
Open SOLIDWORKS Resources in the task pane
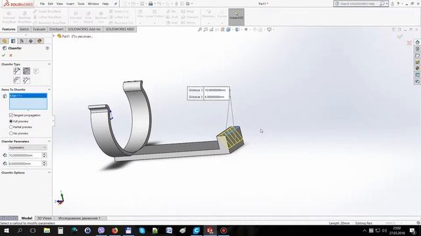pos(417,42)
